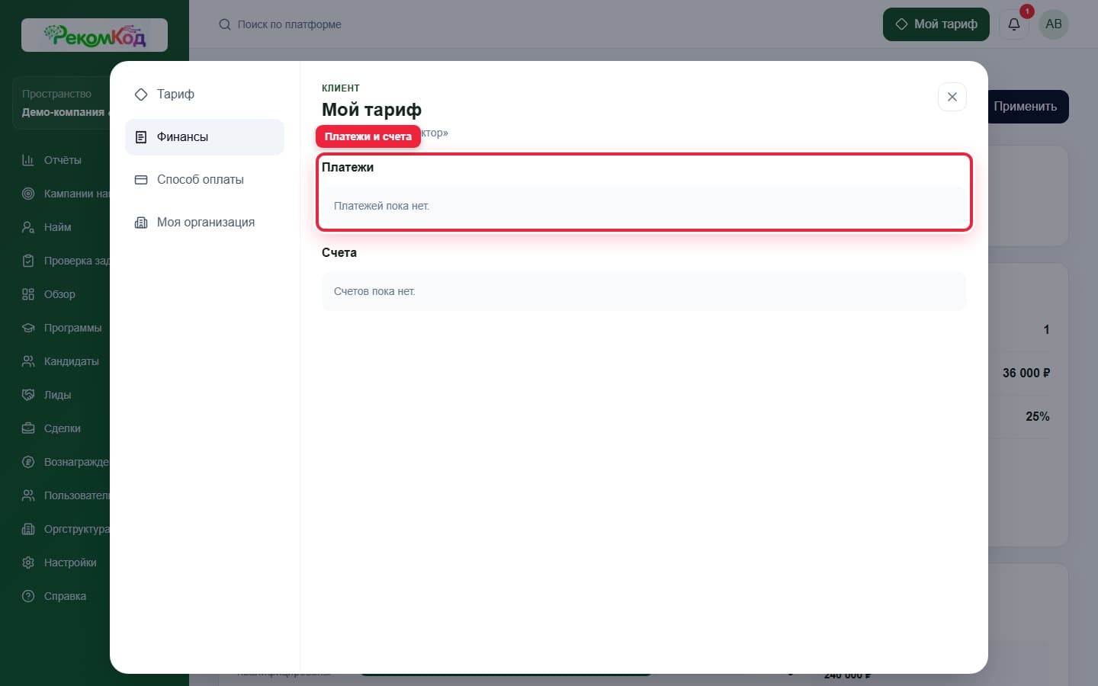Click the Обзор grid icon
Image resolution: width=1098 pixels, height=686 pixels.
tap(28, 294)
